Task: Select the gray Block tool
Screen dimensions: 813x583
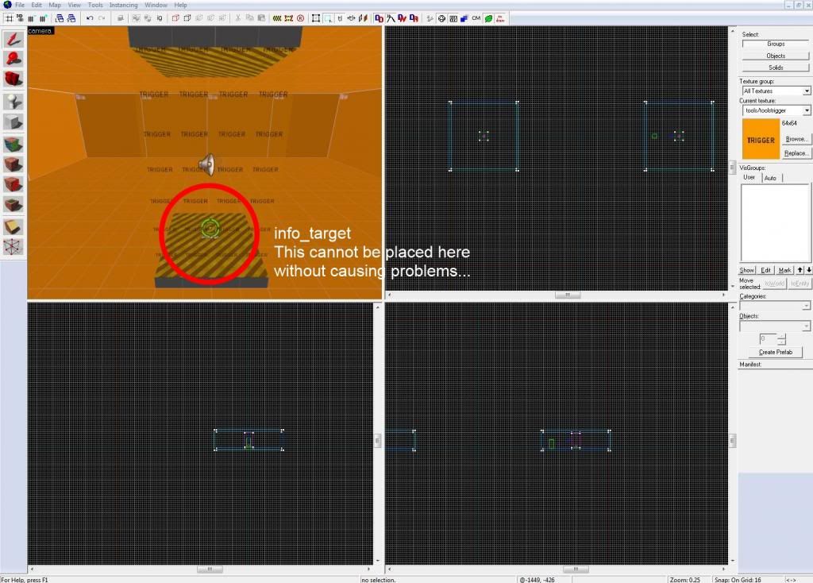Action: (x=13, y=122)
